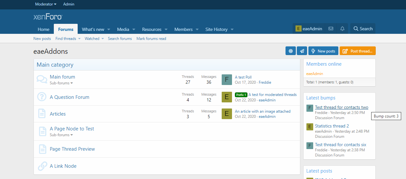Screen dimensions: 406x179
Task: Open the Resources navigation tab
Action: (x=151, y=29)
